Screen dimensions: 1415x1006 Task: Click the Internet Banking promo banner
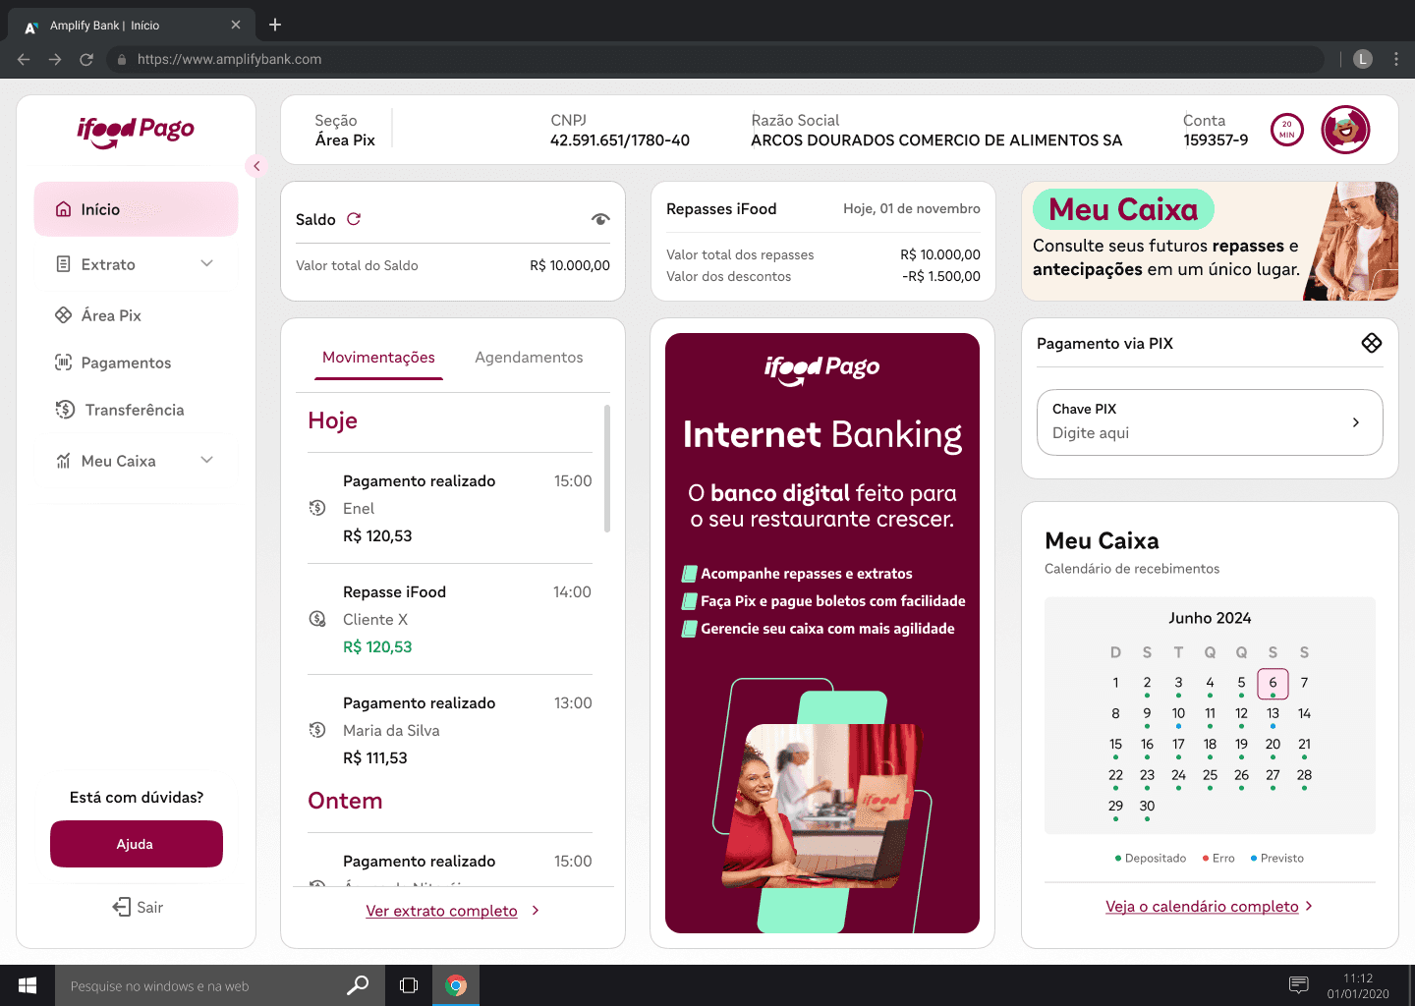click(x=822, y=633)
